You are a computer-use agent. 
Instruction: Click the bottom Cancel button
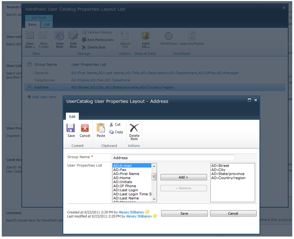click(233, 213)
